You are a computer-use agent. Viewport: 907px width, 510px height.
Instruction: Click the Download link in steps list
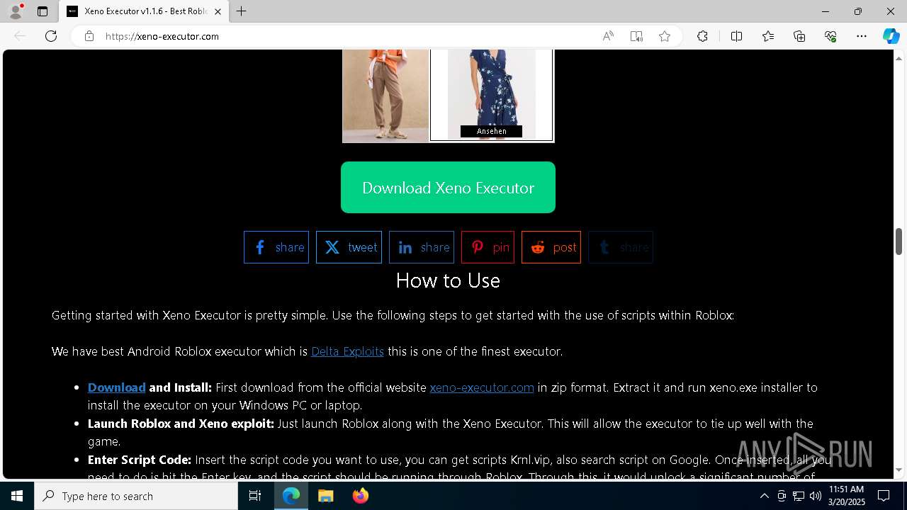pos(117,387)
